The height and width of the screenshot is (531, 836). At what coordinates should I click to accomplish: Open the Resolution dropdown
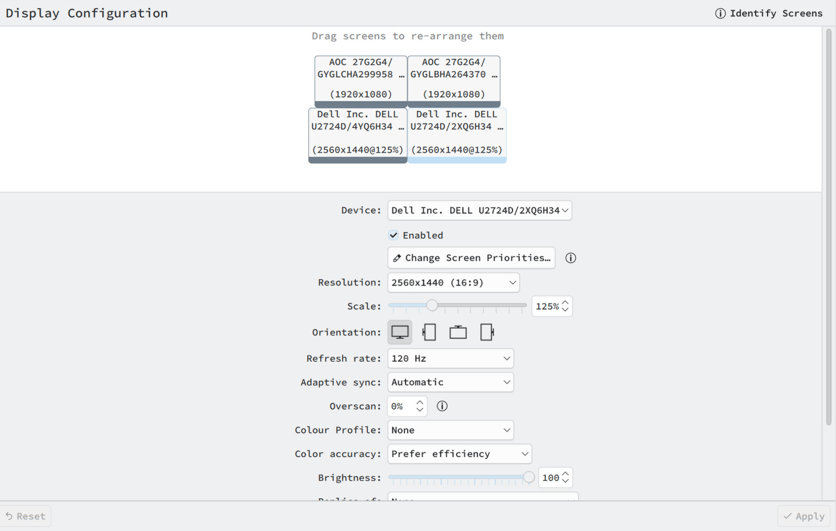tap(453, 283)
